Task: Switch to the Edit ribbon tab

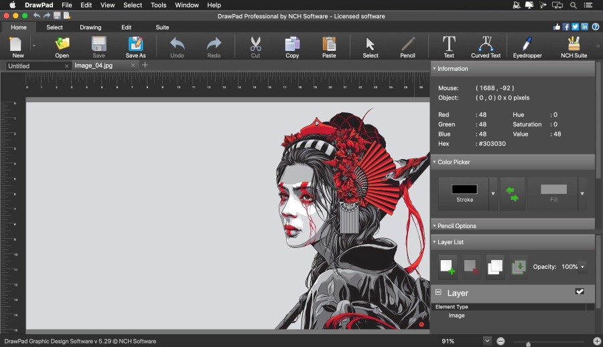Action: tap(126, 27)
